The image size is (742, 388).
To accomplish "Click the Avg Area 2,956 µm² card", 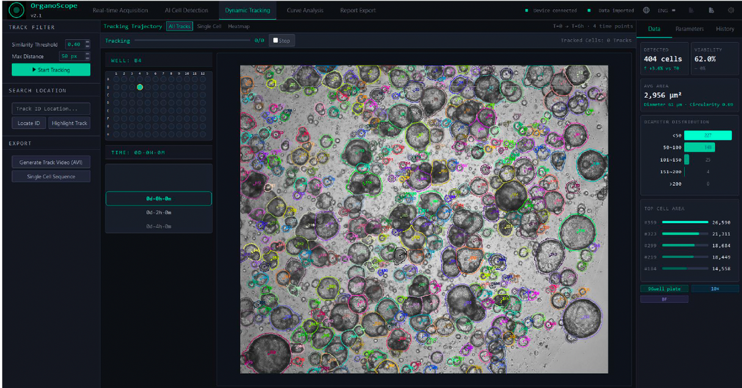I will [x=689, y=96].
